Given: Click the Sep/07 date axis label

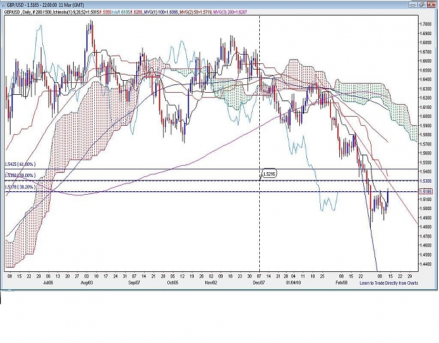Looking at the screenshot, I should click(134, 283).
